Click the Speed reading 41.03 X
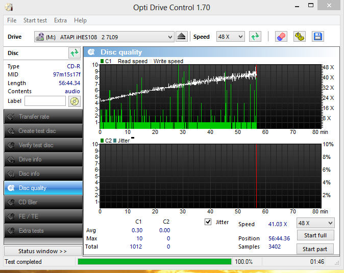This screenshot has width=344, height=273. 278,224
